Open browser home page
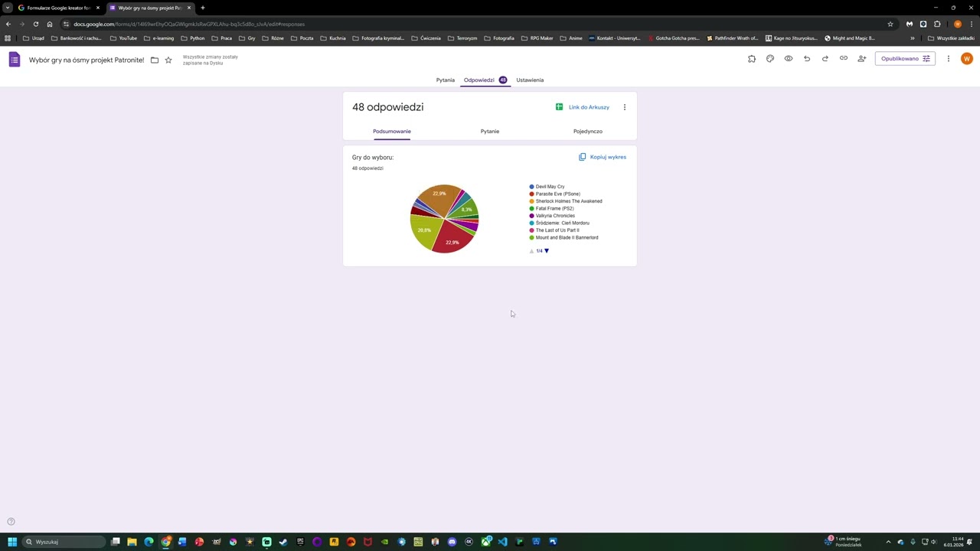Image resolution: width=980 pixels, height=551 pixels. click(x=50, y=24)
